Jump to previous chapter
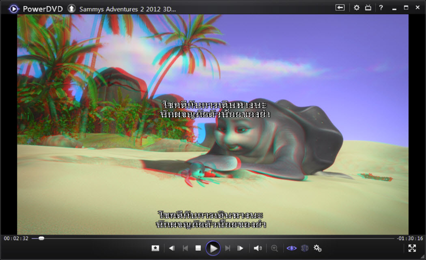Viewport: 426px width, 260px height. pos(185,248)
